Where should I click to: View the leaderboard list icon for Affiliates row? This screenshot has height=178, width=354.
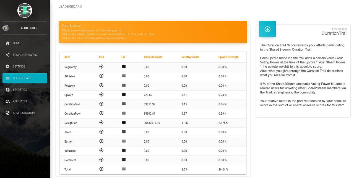[x=124, y=76]
